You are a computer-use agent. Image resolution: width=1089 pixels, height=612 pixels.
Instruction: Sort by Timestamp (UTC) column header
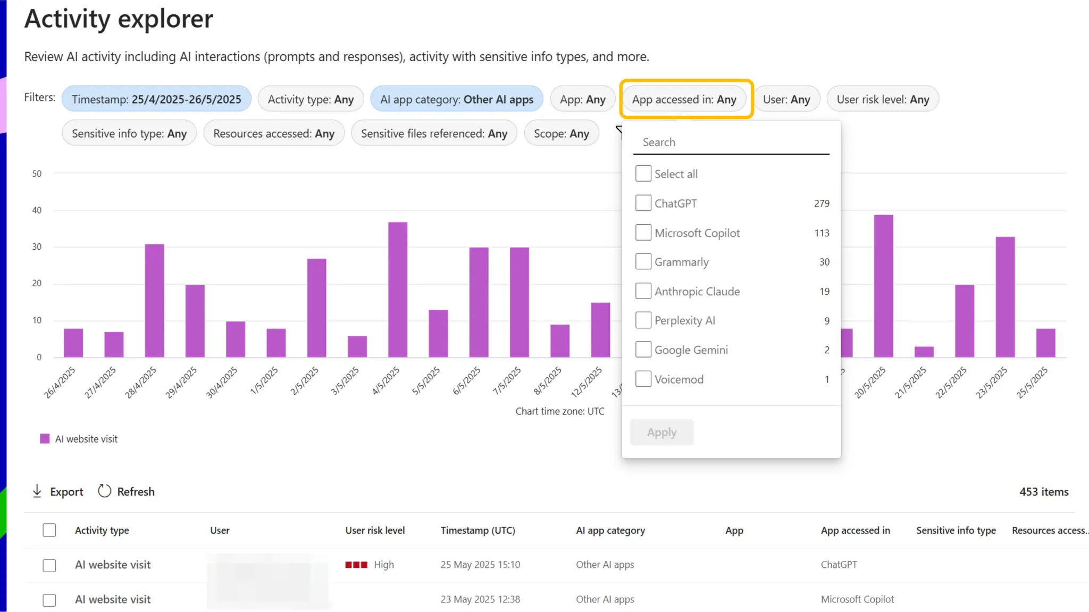tap(478, 530)
